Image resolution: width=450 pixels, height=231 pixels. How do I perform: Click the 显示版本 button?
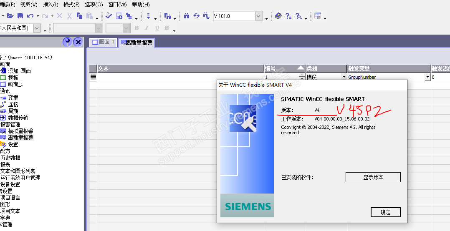[x=373, y=177]
